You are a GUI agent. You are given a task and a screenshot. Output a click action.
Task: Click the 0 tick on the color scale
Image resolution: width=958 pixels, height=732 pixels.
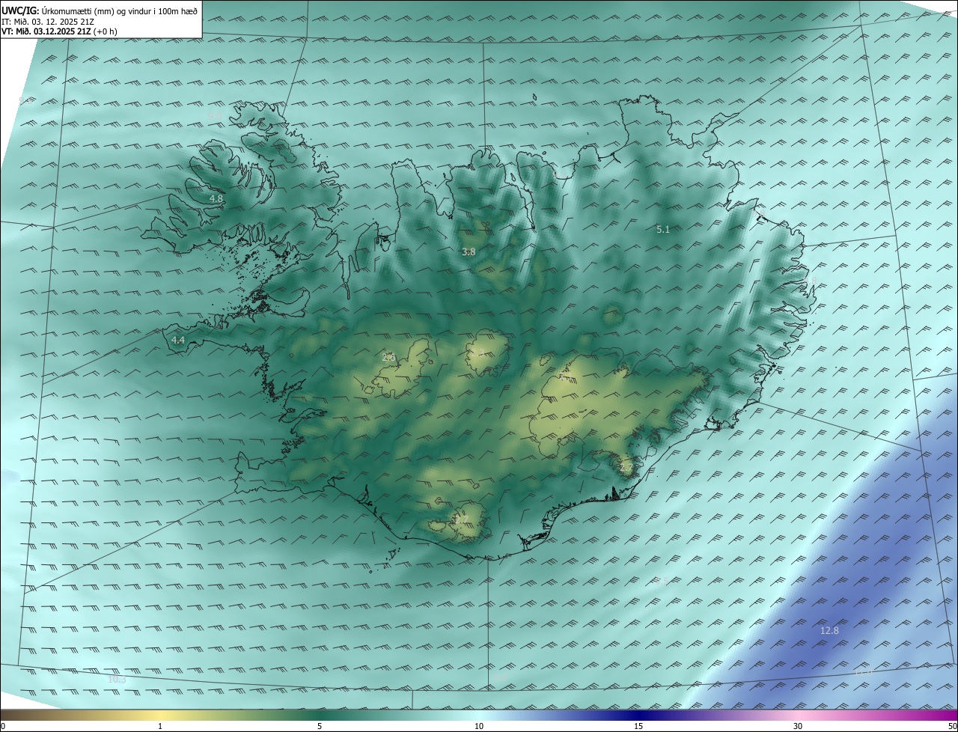(3, 727)
